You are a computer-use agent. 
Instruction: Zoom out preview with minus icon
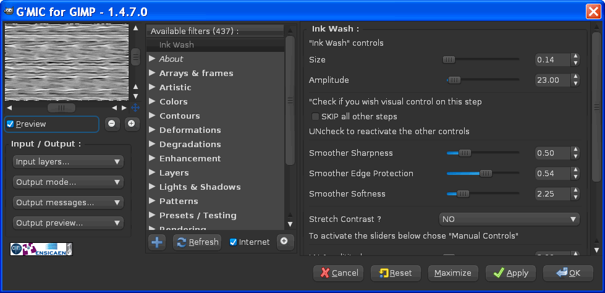pos(112,124)
